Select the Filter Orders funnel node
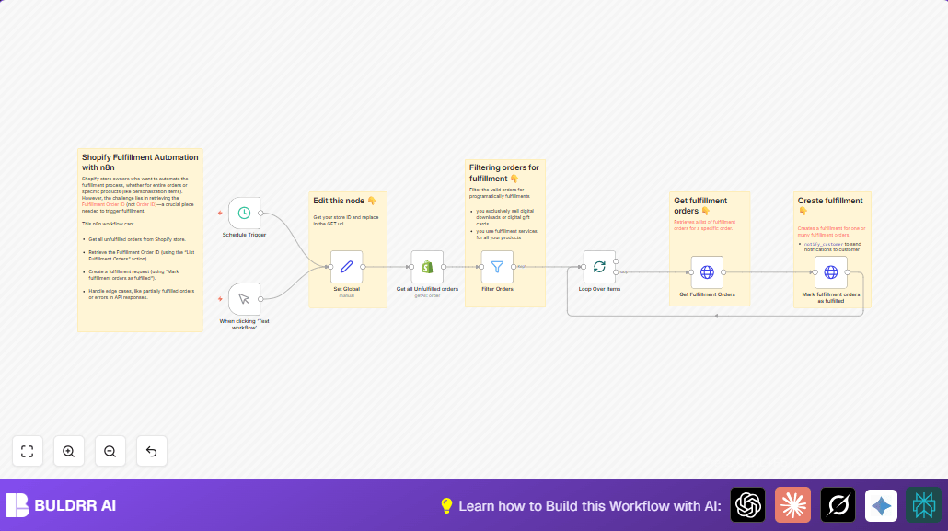The width and height of the screenshot is (948, 531). [x=497, y=267]
